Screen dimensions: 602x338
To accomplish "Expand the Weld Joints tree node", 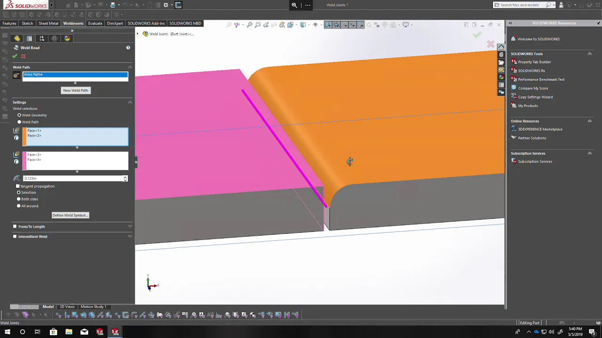I will click(138, 34).
